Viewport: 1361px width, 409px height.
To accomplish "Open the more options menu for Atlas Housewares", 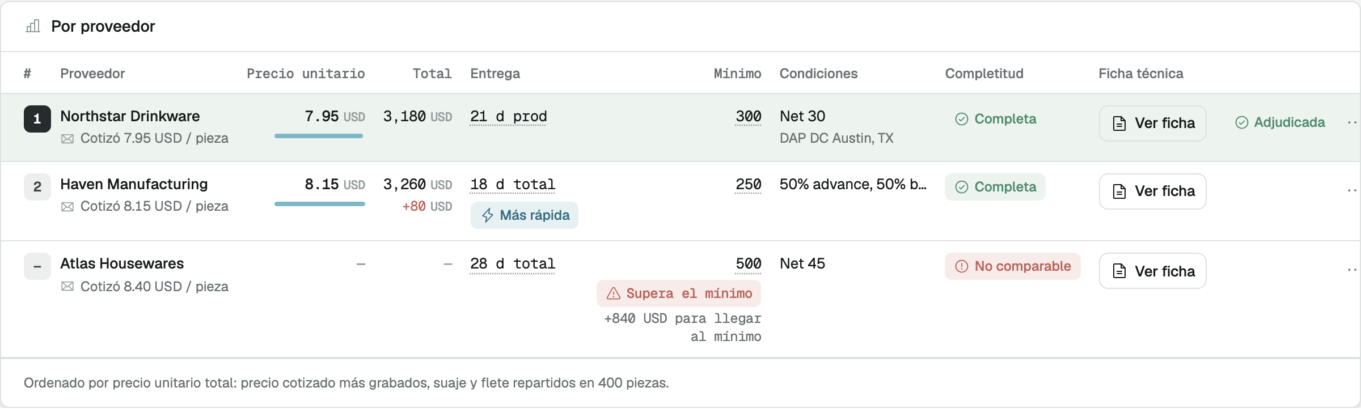I will pos(1352,270).
